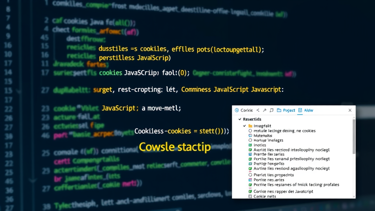375x211 pixels.
Task: Click the clock icon next to Matedetis
Action: [x=250, y=136]
